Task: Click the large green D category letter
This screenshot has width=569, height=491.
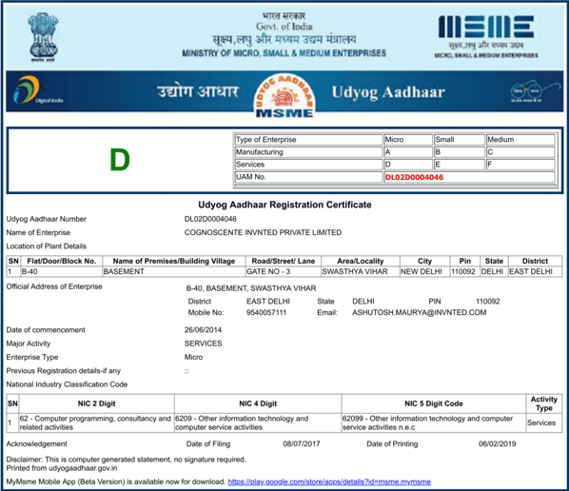Action: click(x=120, y=160)
